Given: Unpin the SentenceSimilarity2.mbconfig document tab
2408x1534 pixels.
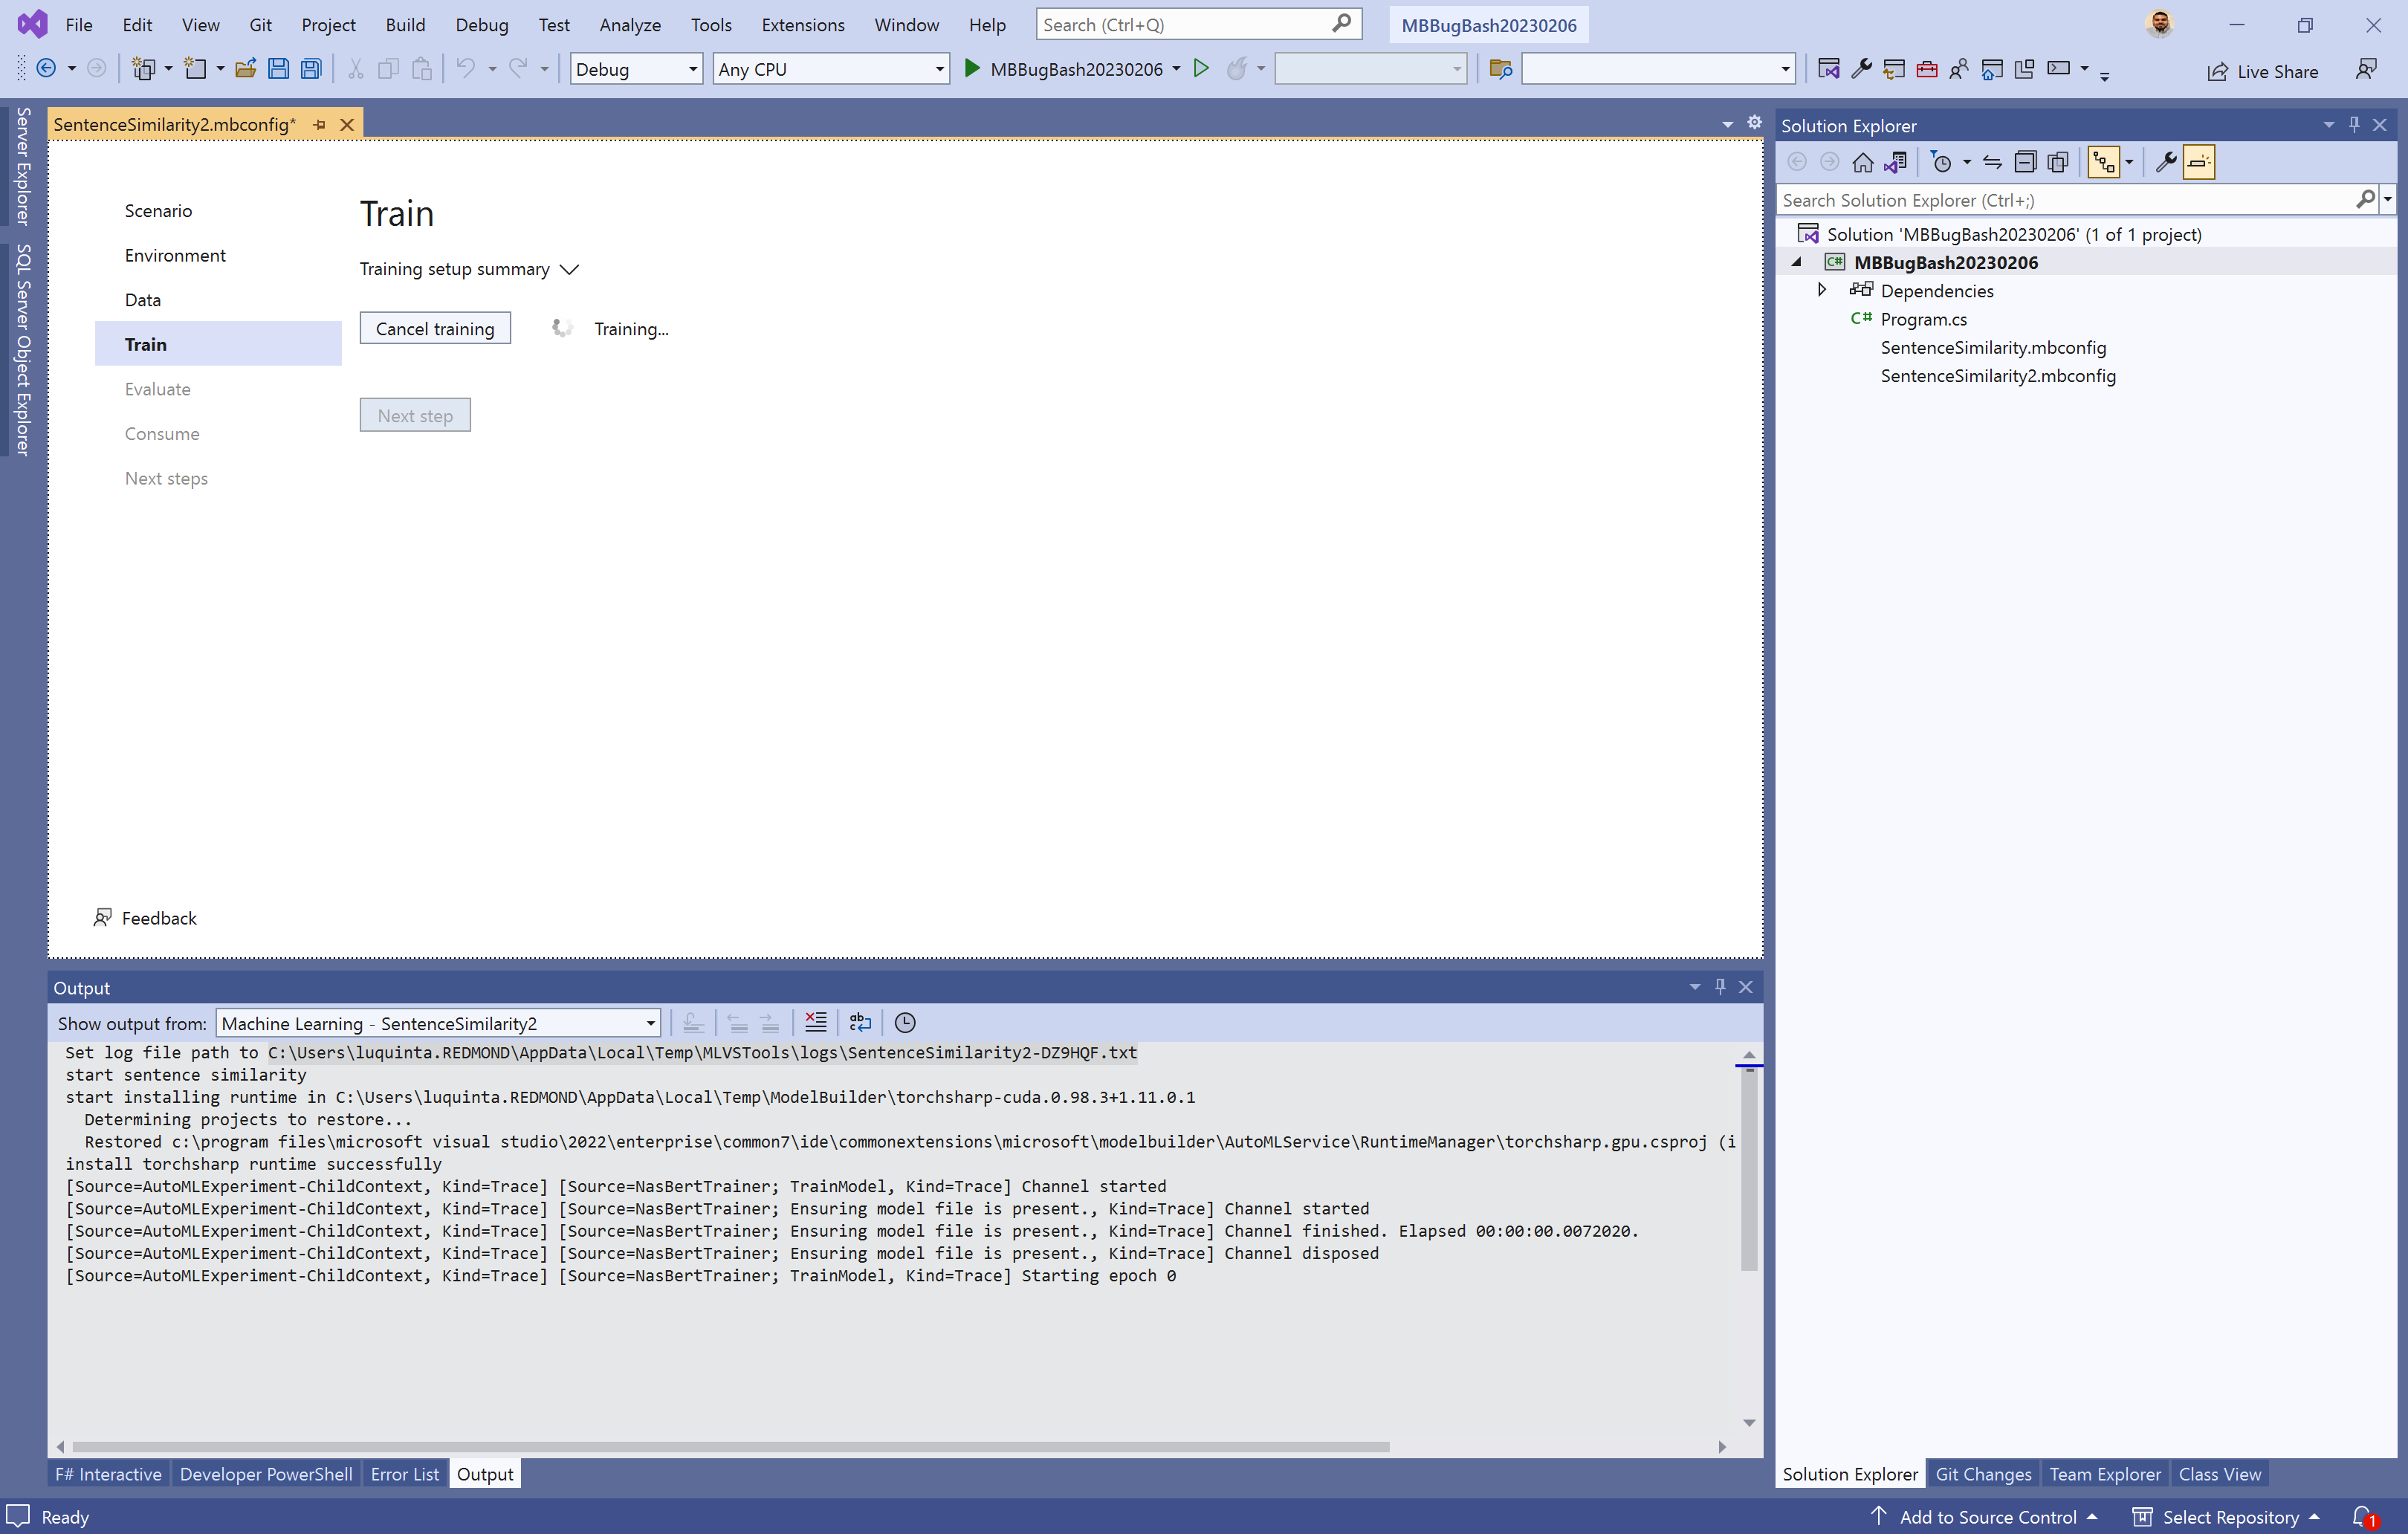Looking at the screenshot, I should click(x=319, y=124).
